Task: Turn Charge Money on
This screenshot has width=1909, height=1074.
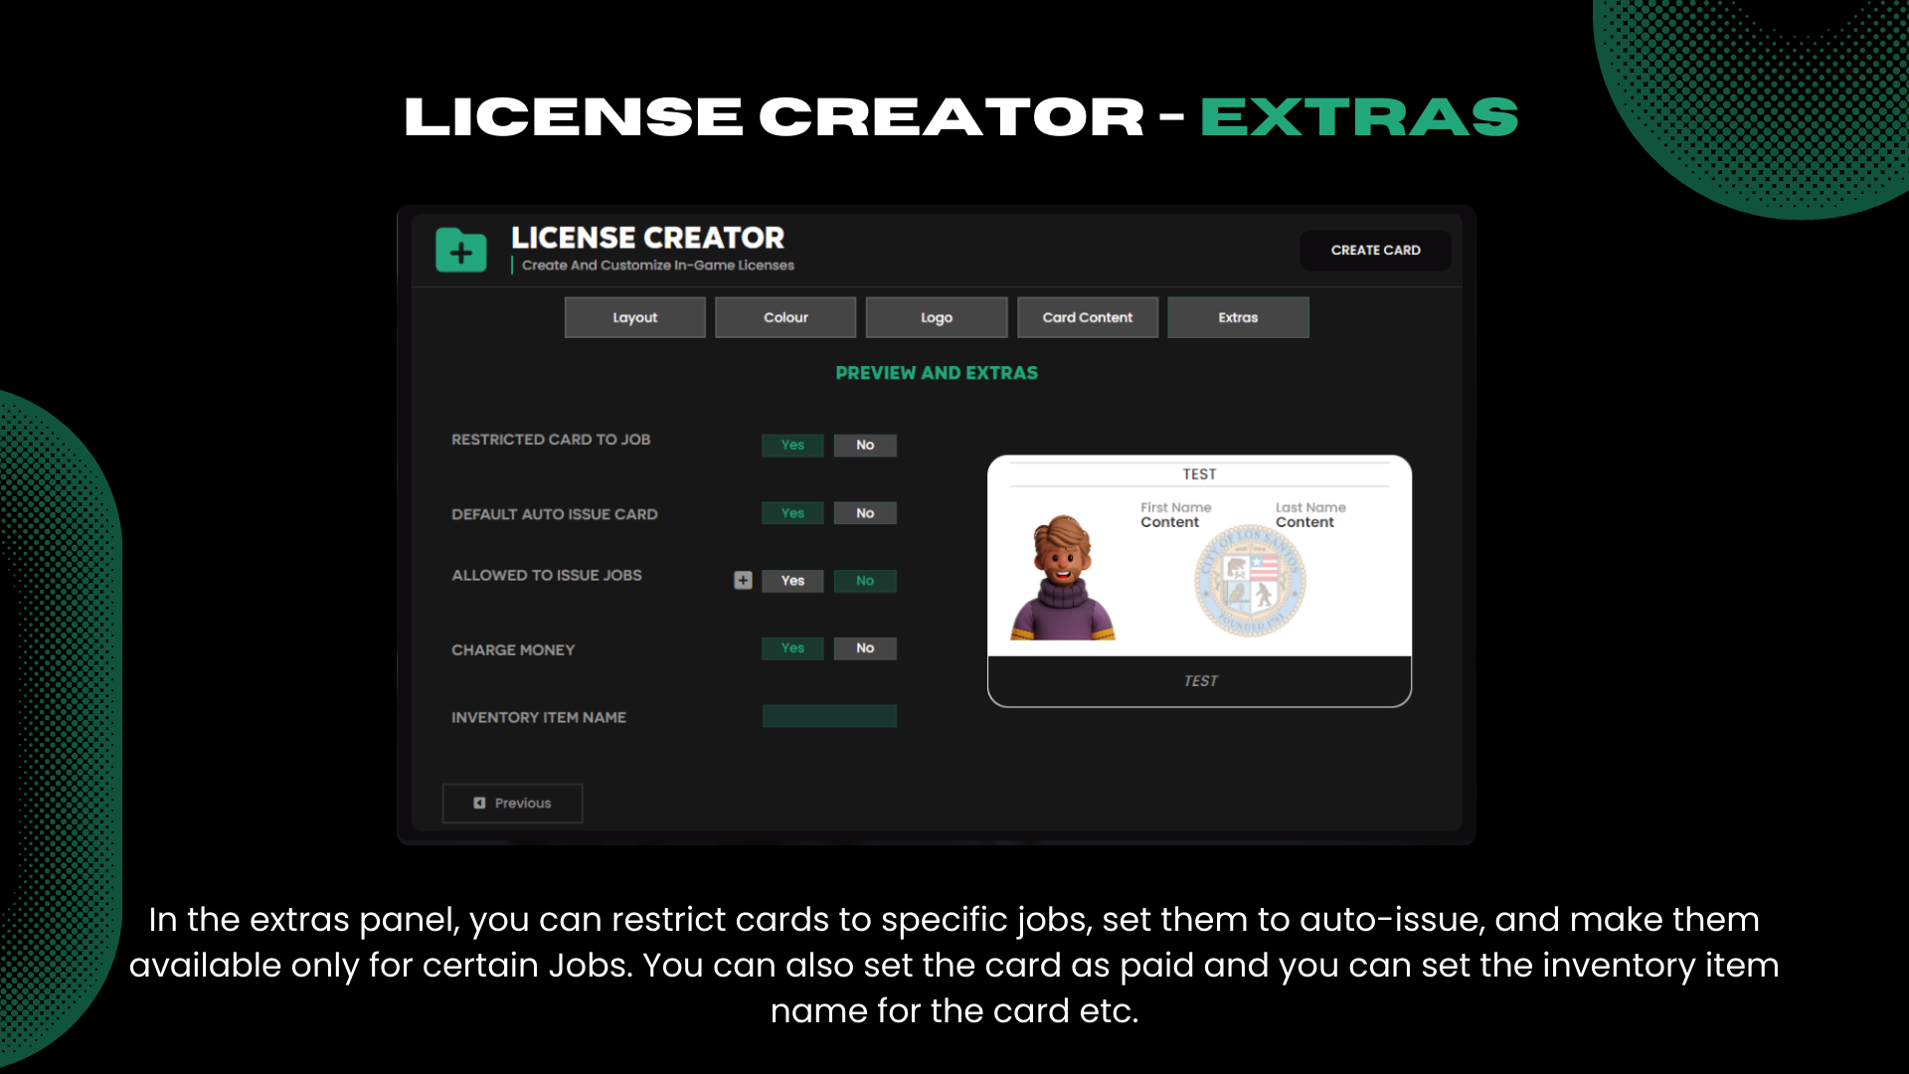Action: click(792, 647)
